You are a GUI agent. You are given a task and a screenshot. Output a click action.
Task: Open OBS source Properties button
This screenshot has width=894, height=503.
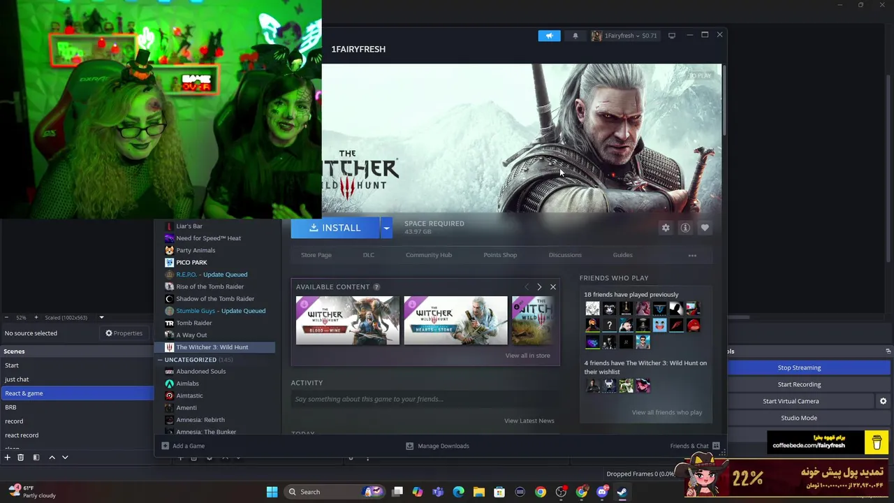124,333
